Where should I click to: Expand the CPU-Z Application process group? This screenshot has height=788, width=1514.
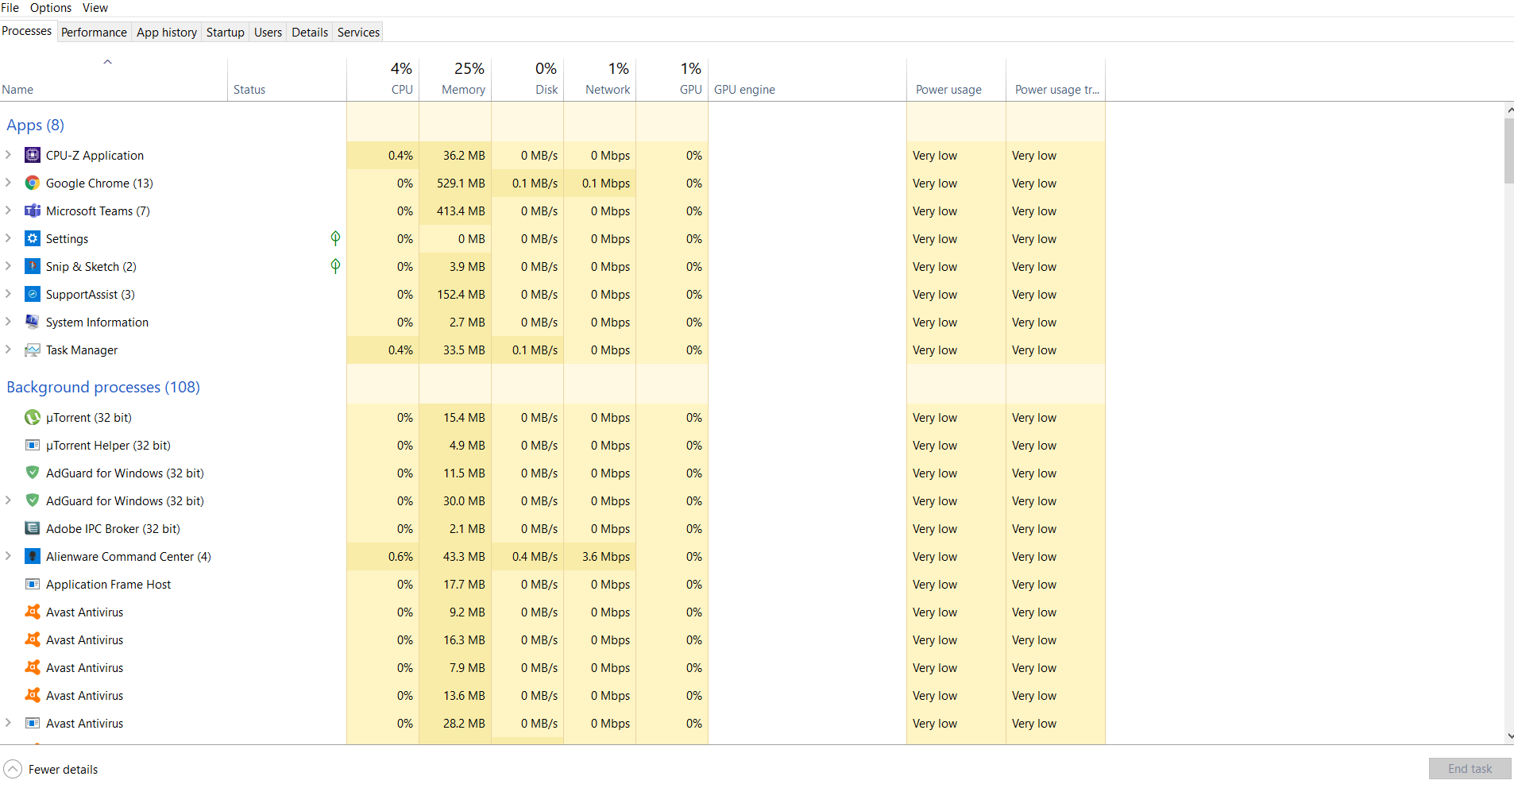coord(8,155)
